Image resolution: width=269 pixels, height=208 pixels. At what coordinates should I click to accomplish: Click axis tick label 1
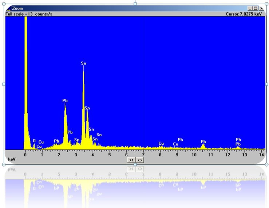coord(42,155)
